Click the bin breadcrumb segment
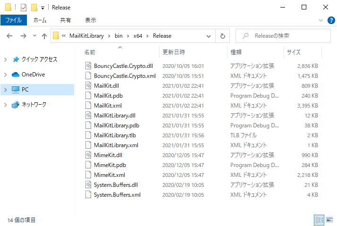 tap(118, 36)
